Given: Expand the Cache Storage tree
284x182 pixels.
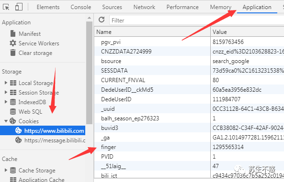Looking at the screenshot, I should [x=6, y=170].
